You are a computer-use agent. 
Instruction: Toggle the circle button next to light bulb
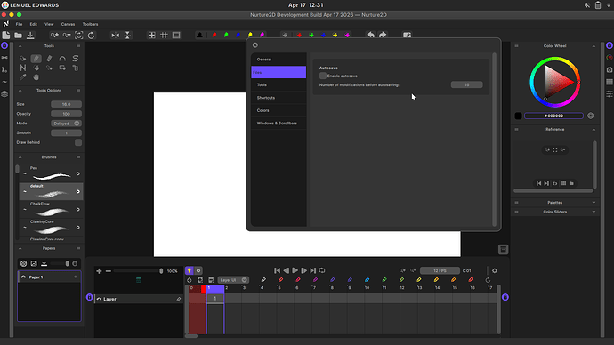point(198,270)
